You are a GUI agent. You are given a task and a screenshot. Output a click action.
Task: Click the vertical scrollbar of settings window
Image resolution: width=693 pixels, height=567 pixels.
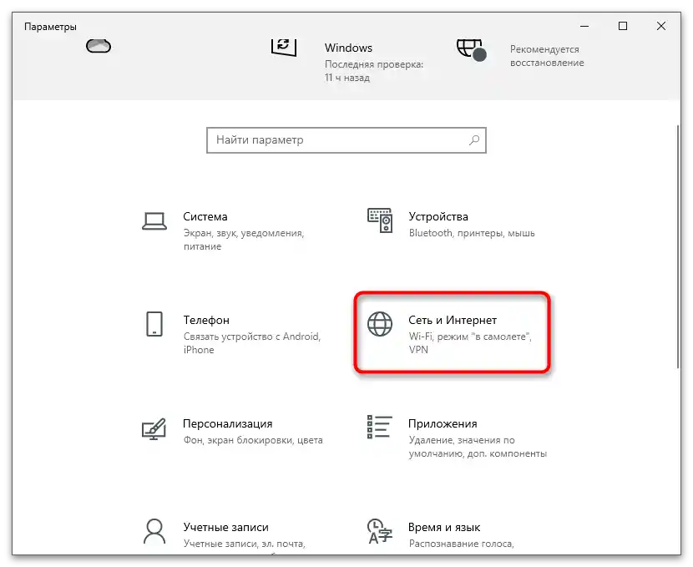coord(679,246)
